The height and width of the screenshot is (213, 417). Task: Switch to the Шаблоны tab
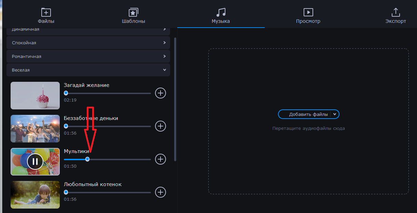pos(134,16)
